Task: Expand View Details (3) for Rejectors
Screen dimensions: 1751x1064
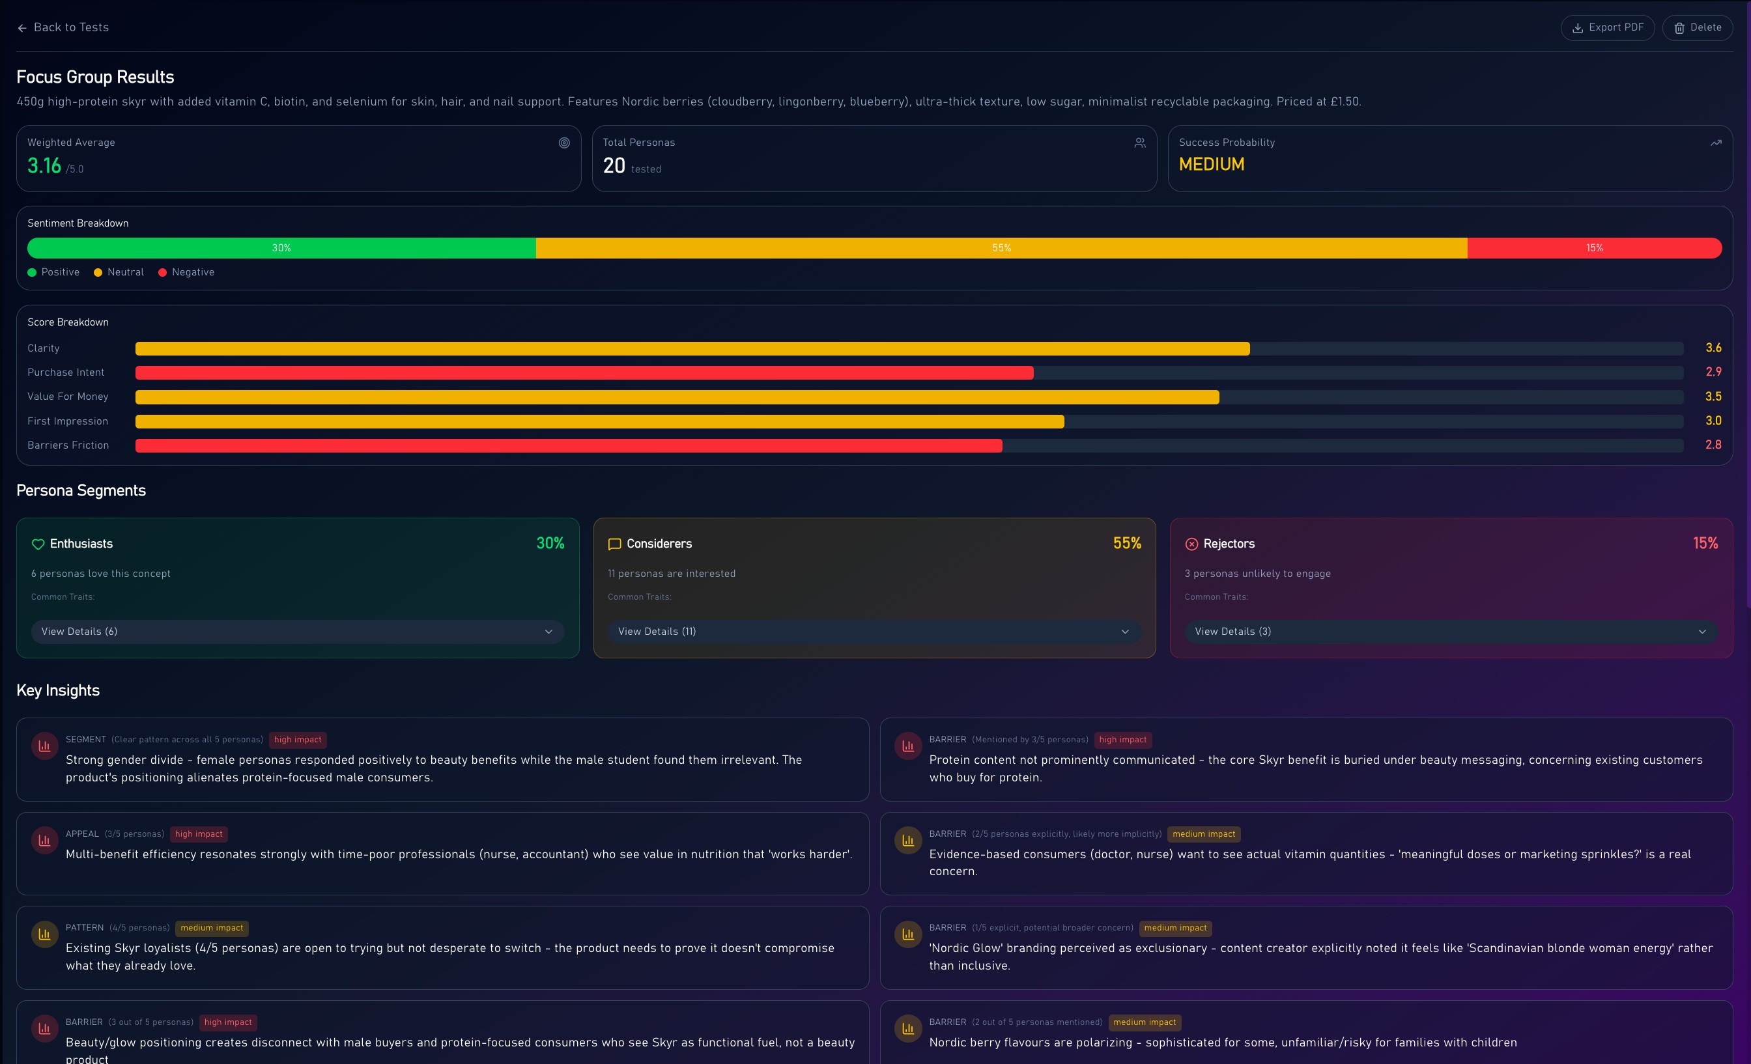Action: [1451, 632]
